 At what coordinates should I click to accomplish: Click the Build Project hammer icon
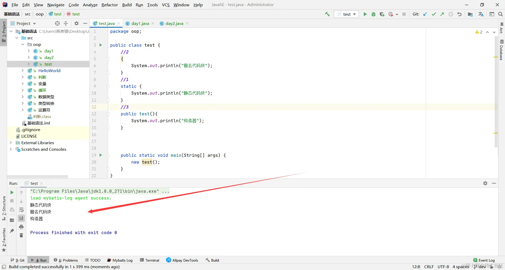pos(327,14)
